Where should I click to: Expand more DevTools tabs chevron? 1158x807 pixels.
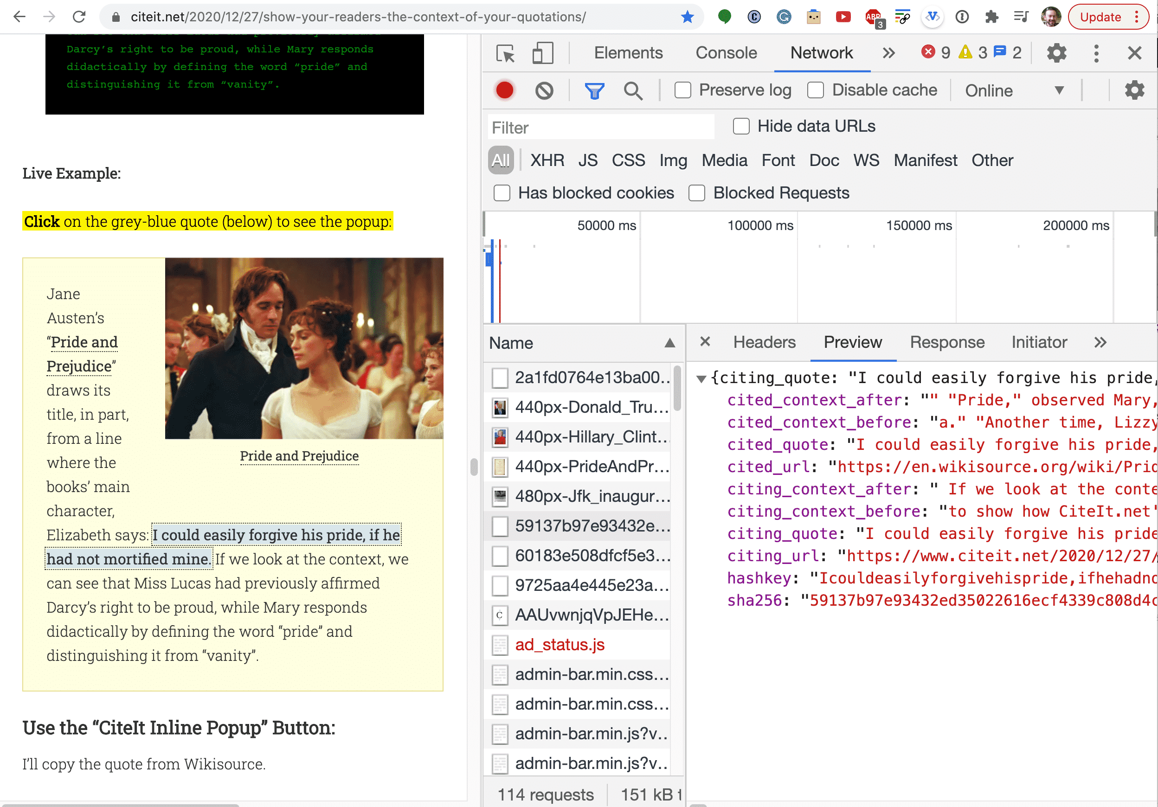point(888,53)
